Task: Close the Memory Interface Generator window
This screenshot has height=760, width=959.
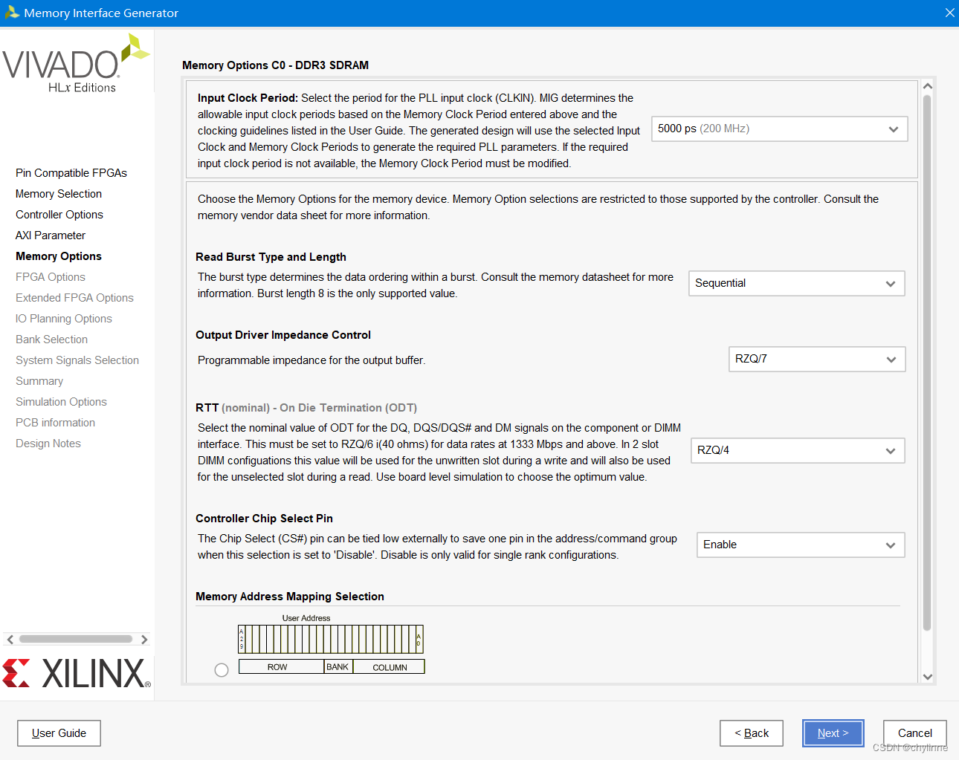Action: 949,13
